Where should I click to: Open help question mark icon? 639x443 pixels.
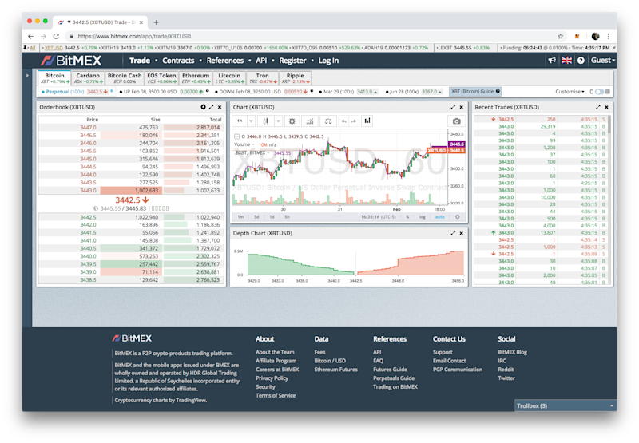click(581, 60)
